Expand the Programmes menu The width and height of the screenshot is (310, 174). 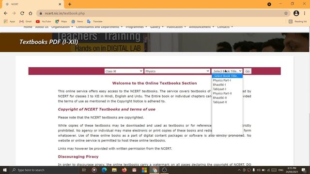[x=136, y=27]
